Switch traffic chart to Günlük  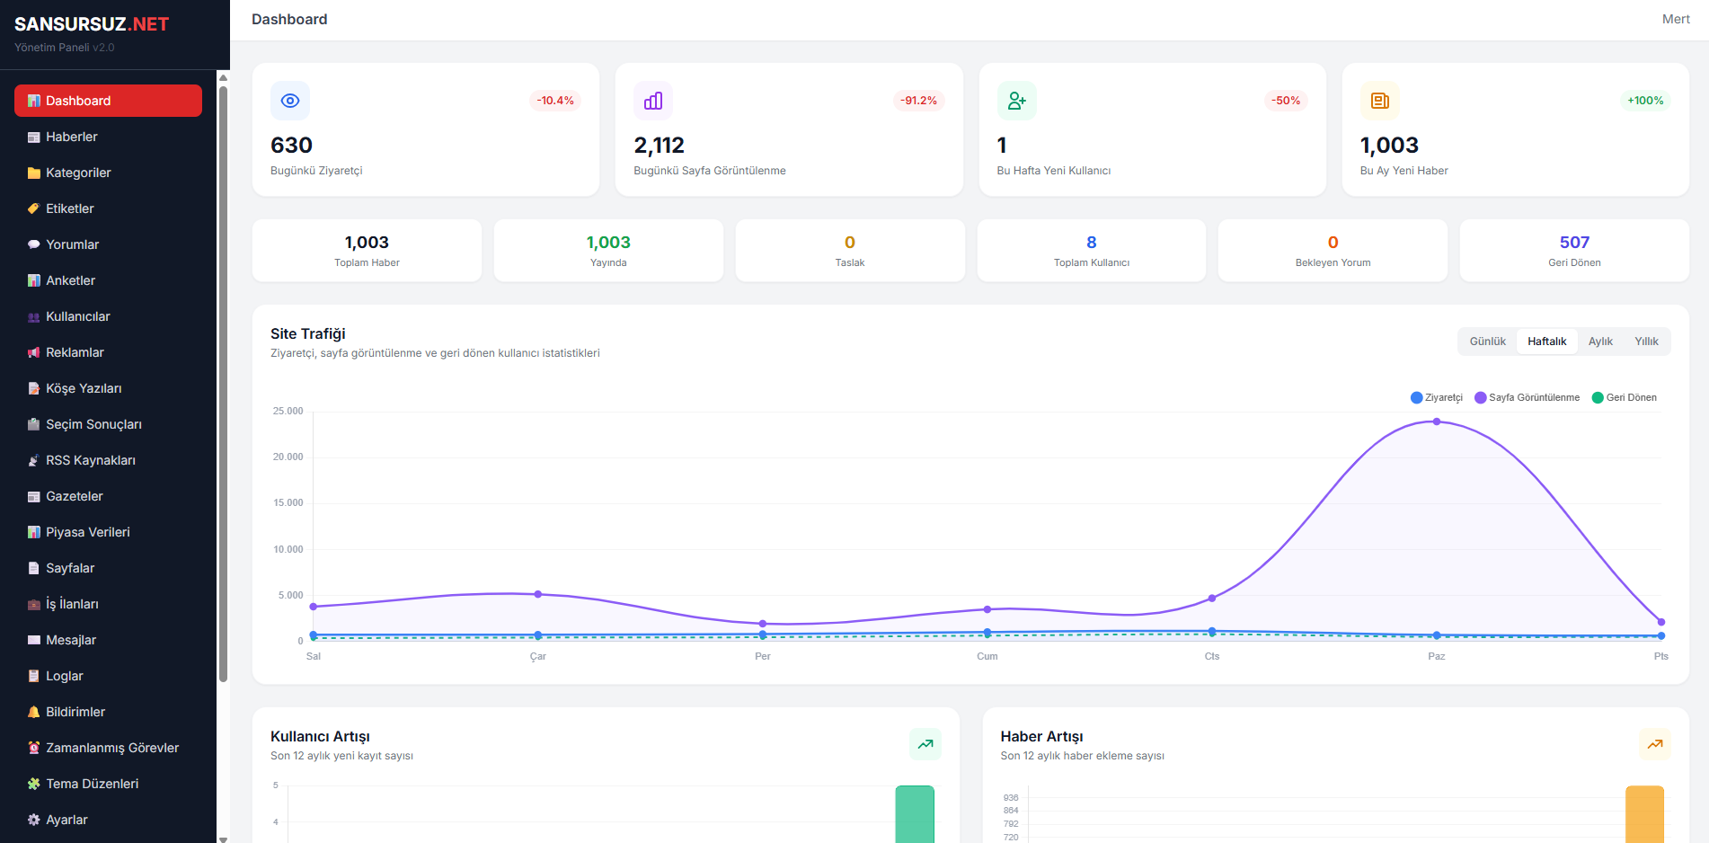pyautogui.click(x=1488, y=342)
